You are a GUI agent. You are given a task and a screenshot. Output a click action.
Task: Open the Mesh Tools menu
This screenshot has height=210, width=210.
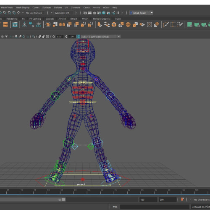click(7, 8)
